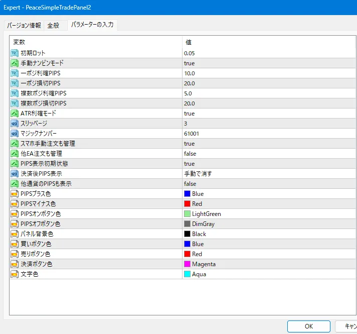The height and width of the screenshot is (334, 357).
Task: Click the integer icon beside マジックナンバー
Action: click(15, 134)
